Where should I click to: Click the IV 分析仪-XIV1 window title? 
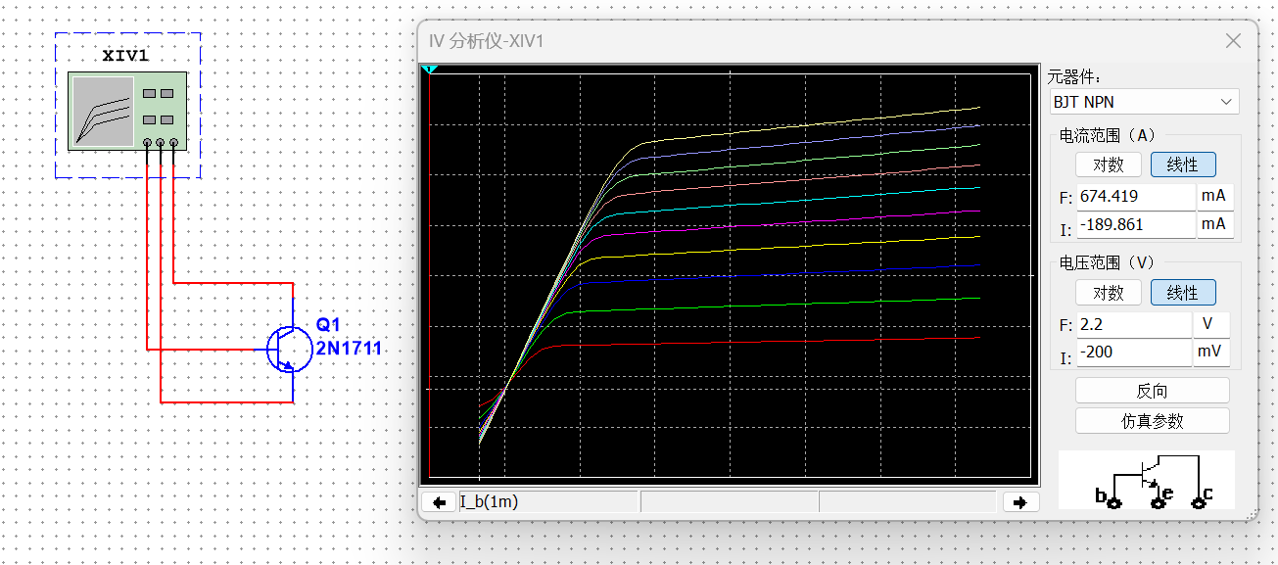[486, 41]
